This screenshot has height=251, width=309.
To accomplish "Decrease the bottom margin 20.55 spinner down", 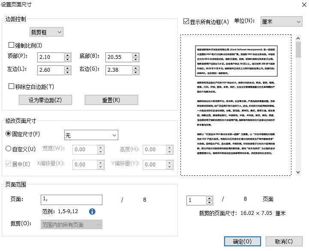I will (x=136, y=59).
